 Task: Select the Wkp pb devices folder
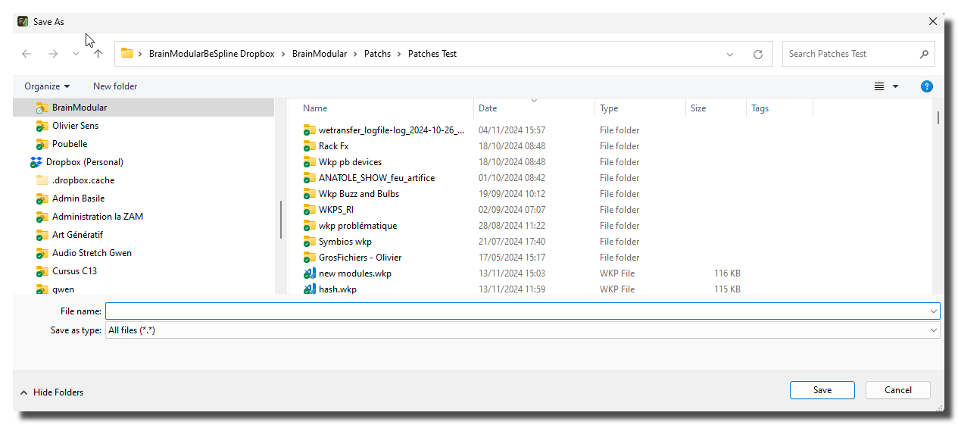(x=350, y=162)
